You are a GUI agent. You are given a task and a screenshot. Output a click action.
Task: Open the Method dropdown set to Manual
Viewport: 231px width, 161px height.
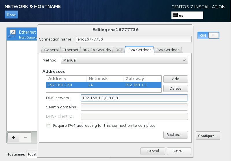tap(124, 60)
